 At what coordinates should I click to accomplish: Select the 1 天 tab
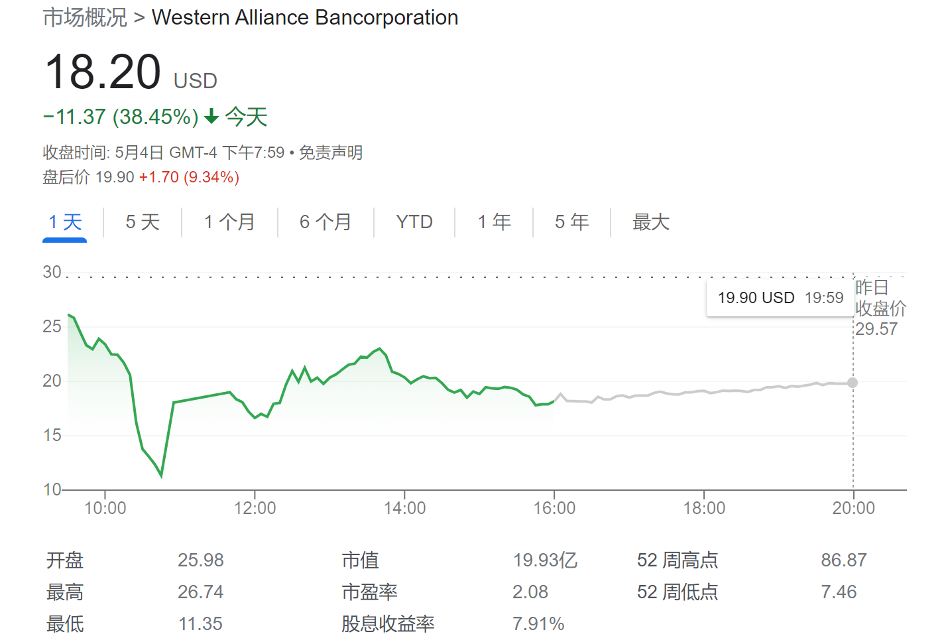[65, 222]
